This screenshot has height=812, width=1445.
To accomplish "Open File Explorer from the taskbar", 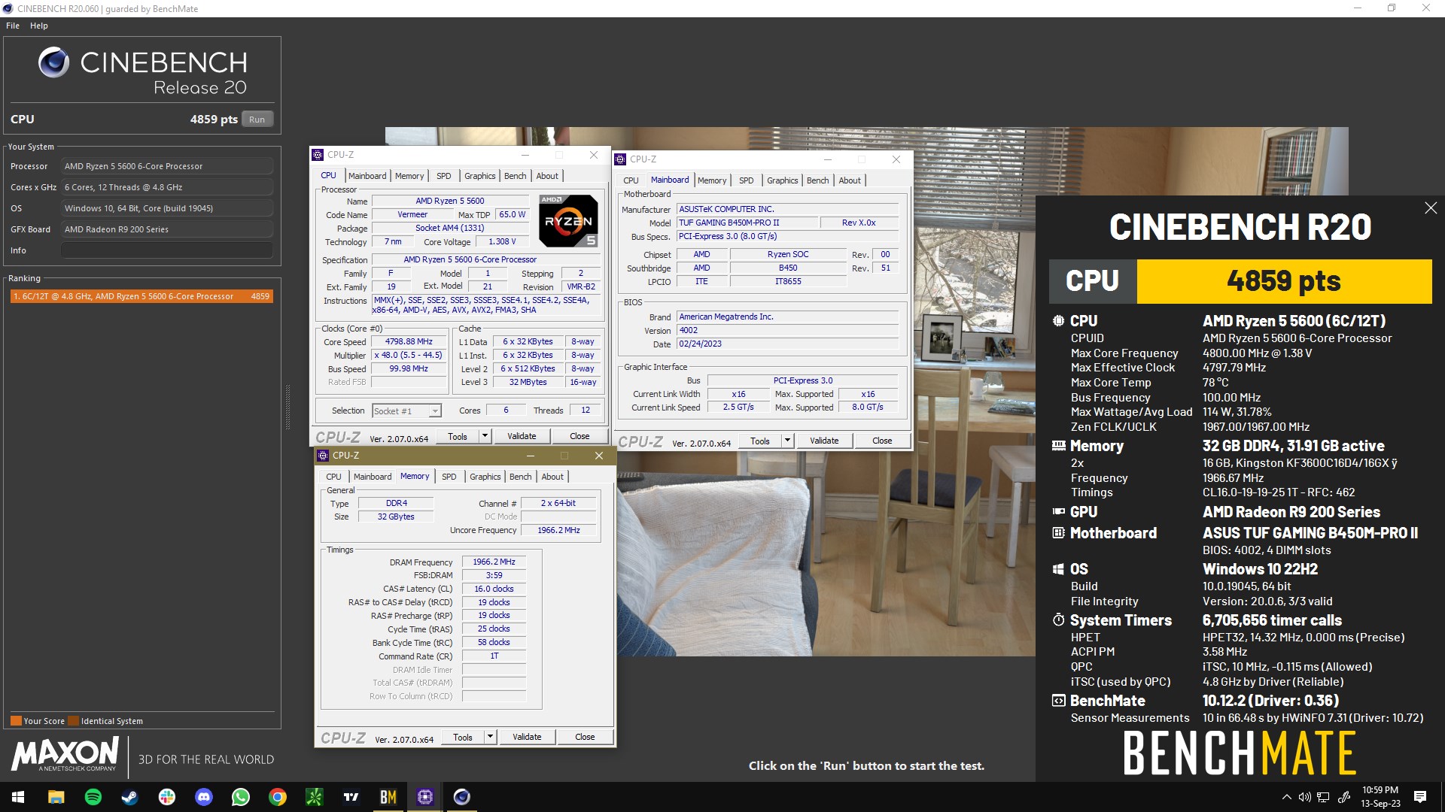I will coord(56,797).
